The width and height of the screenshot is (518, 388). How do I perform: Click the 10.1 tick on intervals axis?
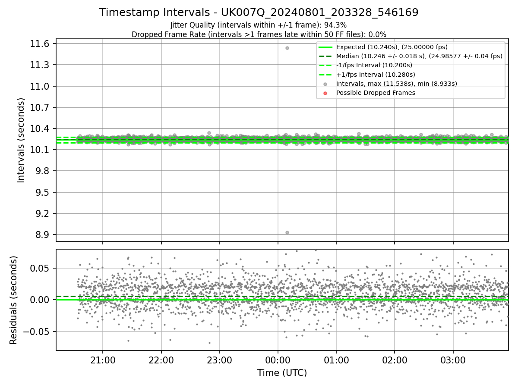tap(41, 150)
